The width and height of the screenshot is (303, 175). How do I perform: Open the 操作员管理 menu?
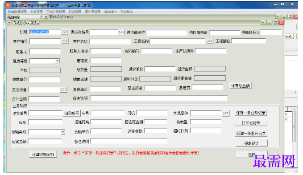92,12
